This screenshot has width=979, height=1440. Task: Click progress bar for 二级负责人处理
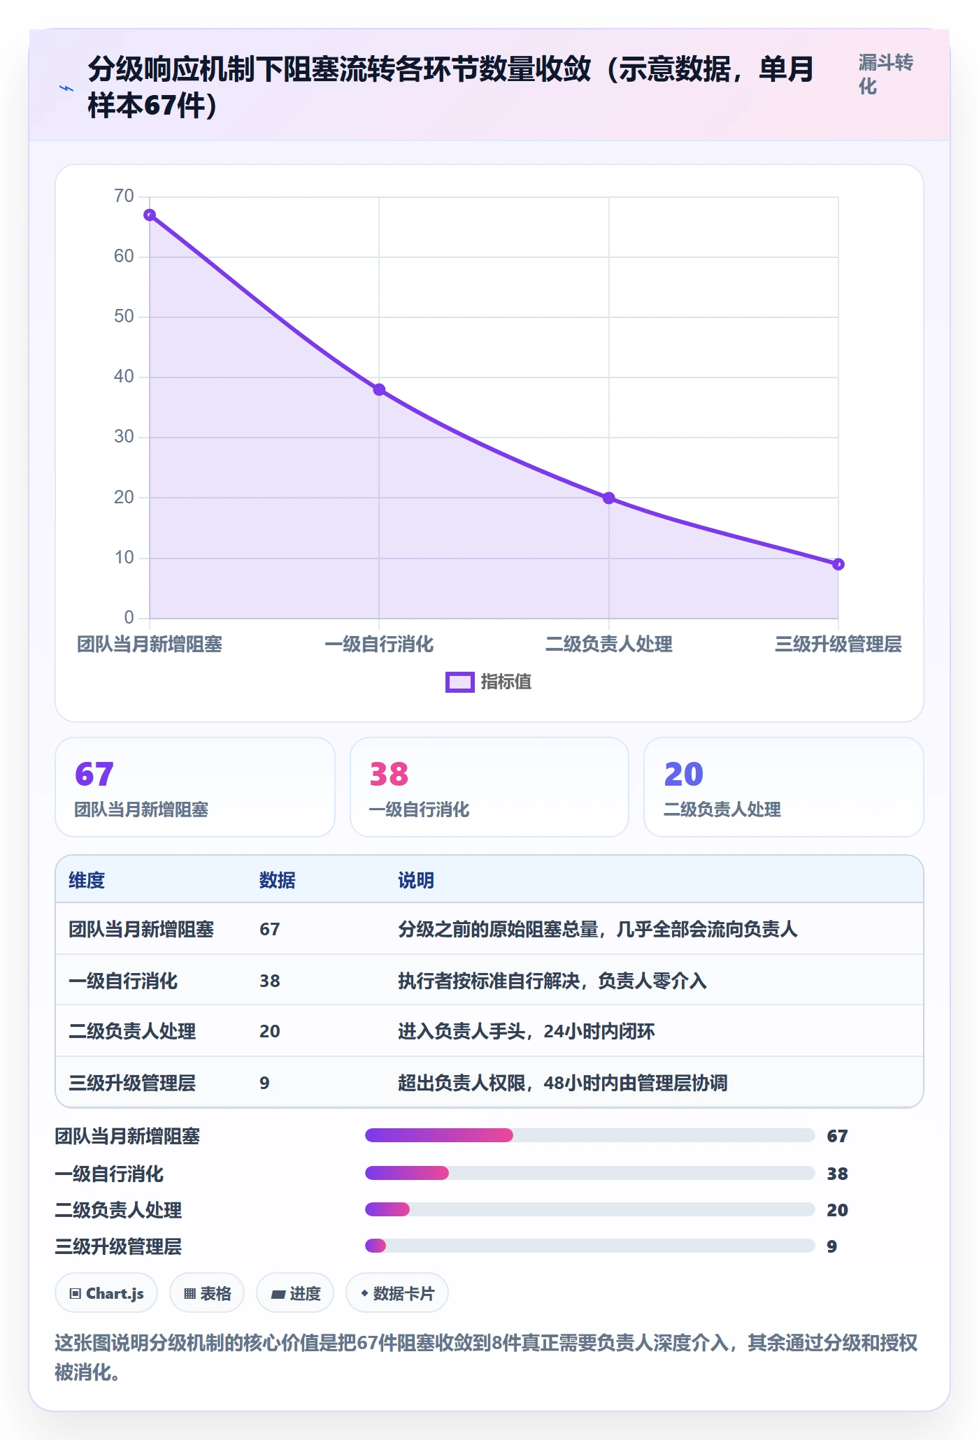pos(590,1209)
